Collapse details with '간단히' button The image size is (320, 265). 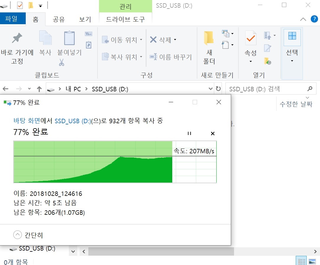[28, 235]
